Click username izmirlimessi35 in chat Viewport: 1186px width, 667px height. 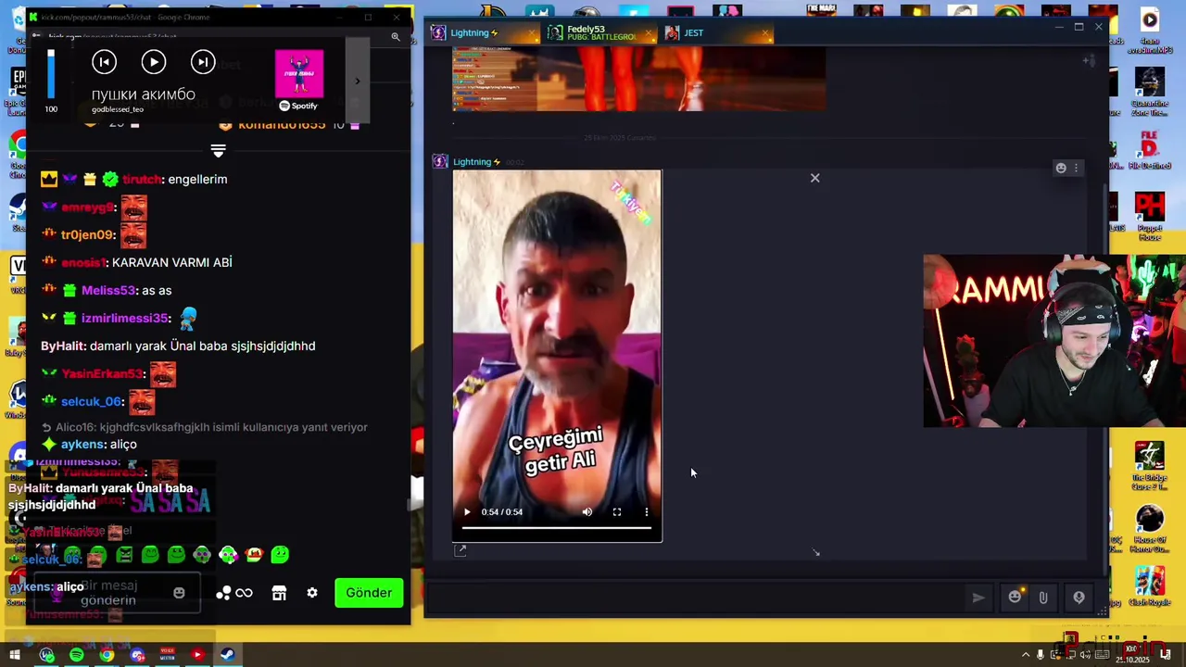(126, 318)
